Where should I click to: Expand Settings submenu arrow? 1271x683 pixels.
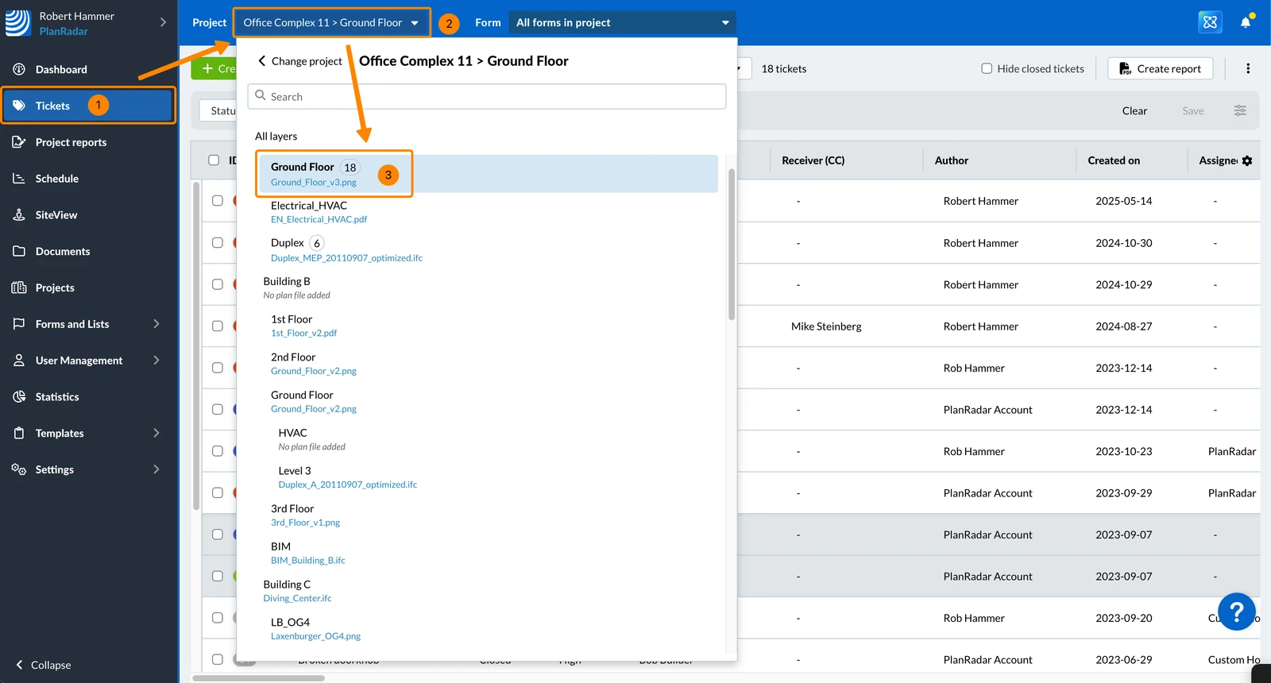point(156,469)
